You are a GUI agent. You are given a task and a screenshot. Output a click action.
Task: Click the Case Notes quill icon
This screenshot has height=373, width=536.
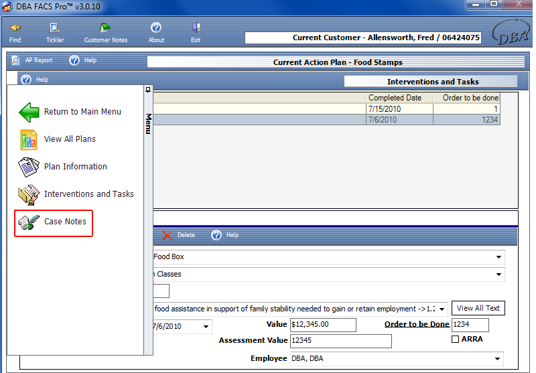tap(29, 222)
